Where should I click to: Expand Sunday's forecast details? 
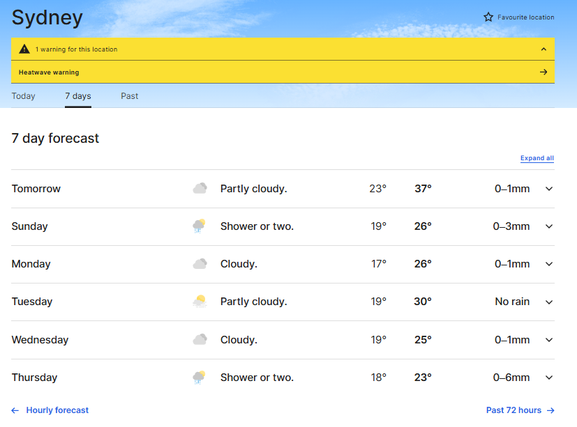pos(549,226)
